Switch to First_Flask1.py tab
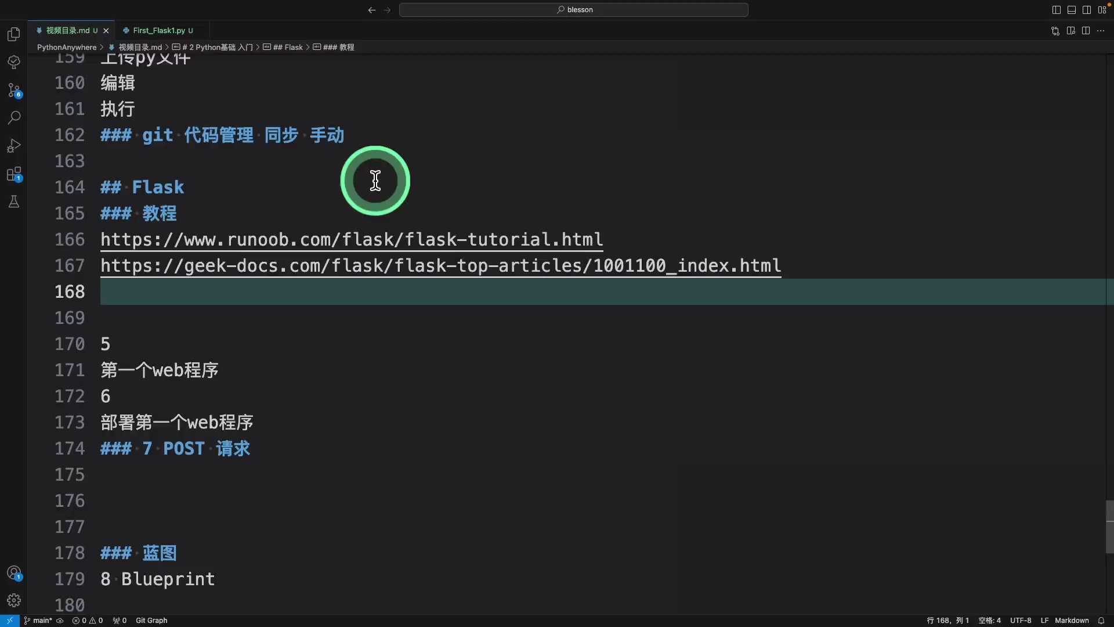Screen dimensions: 1114x627 158,30
